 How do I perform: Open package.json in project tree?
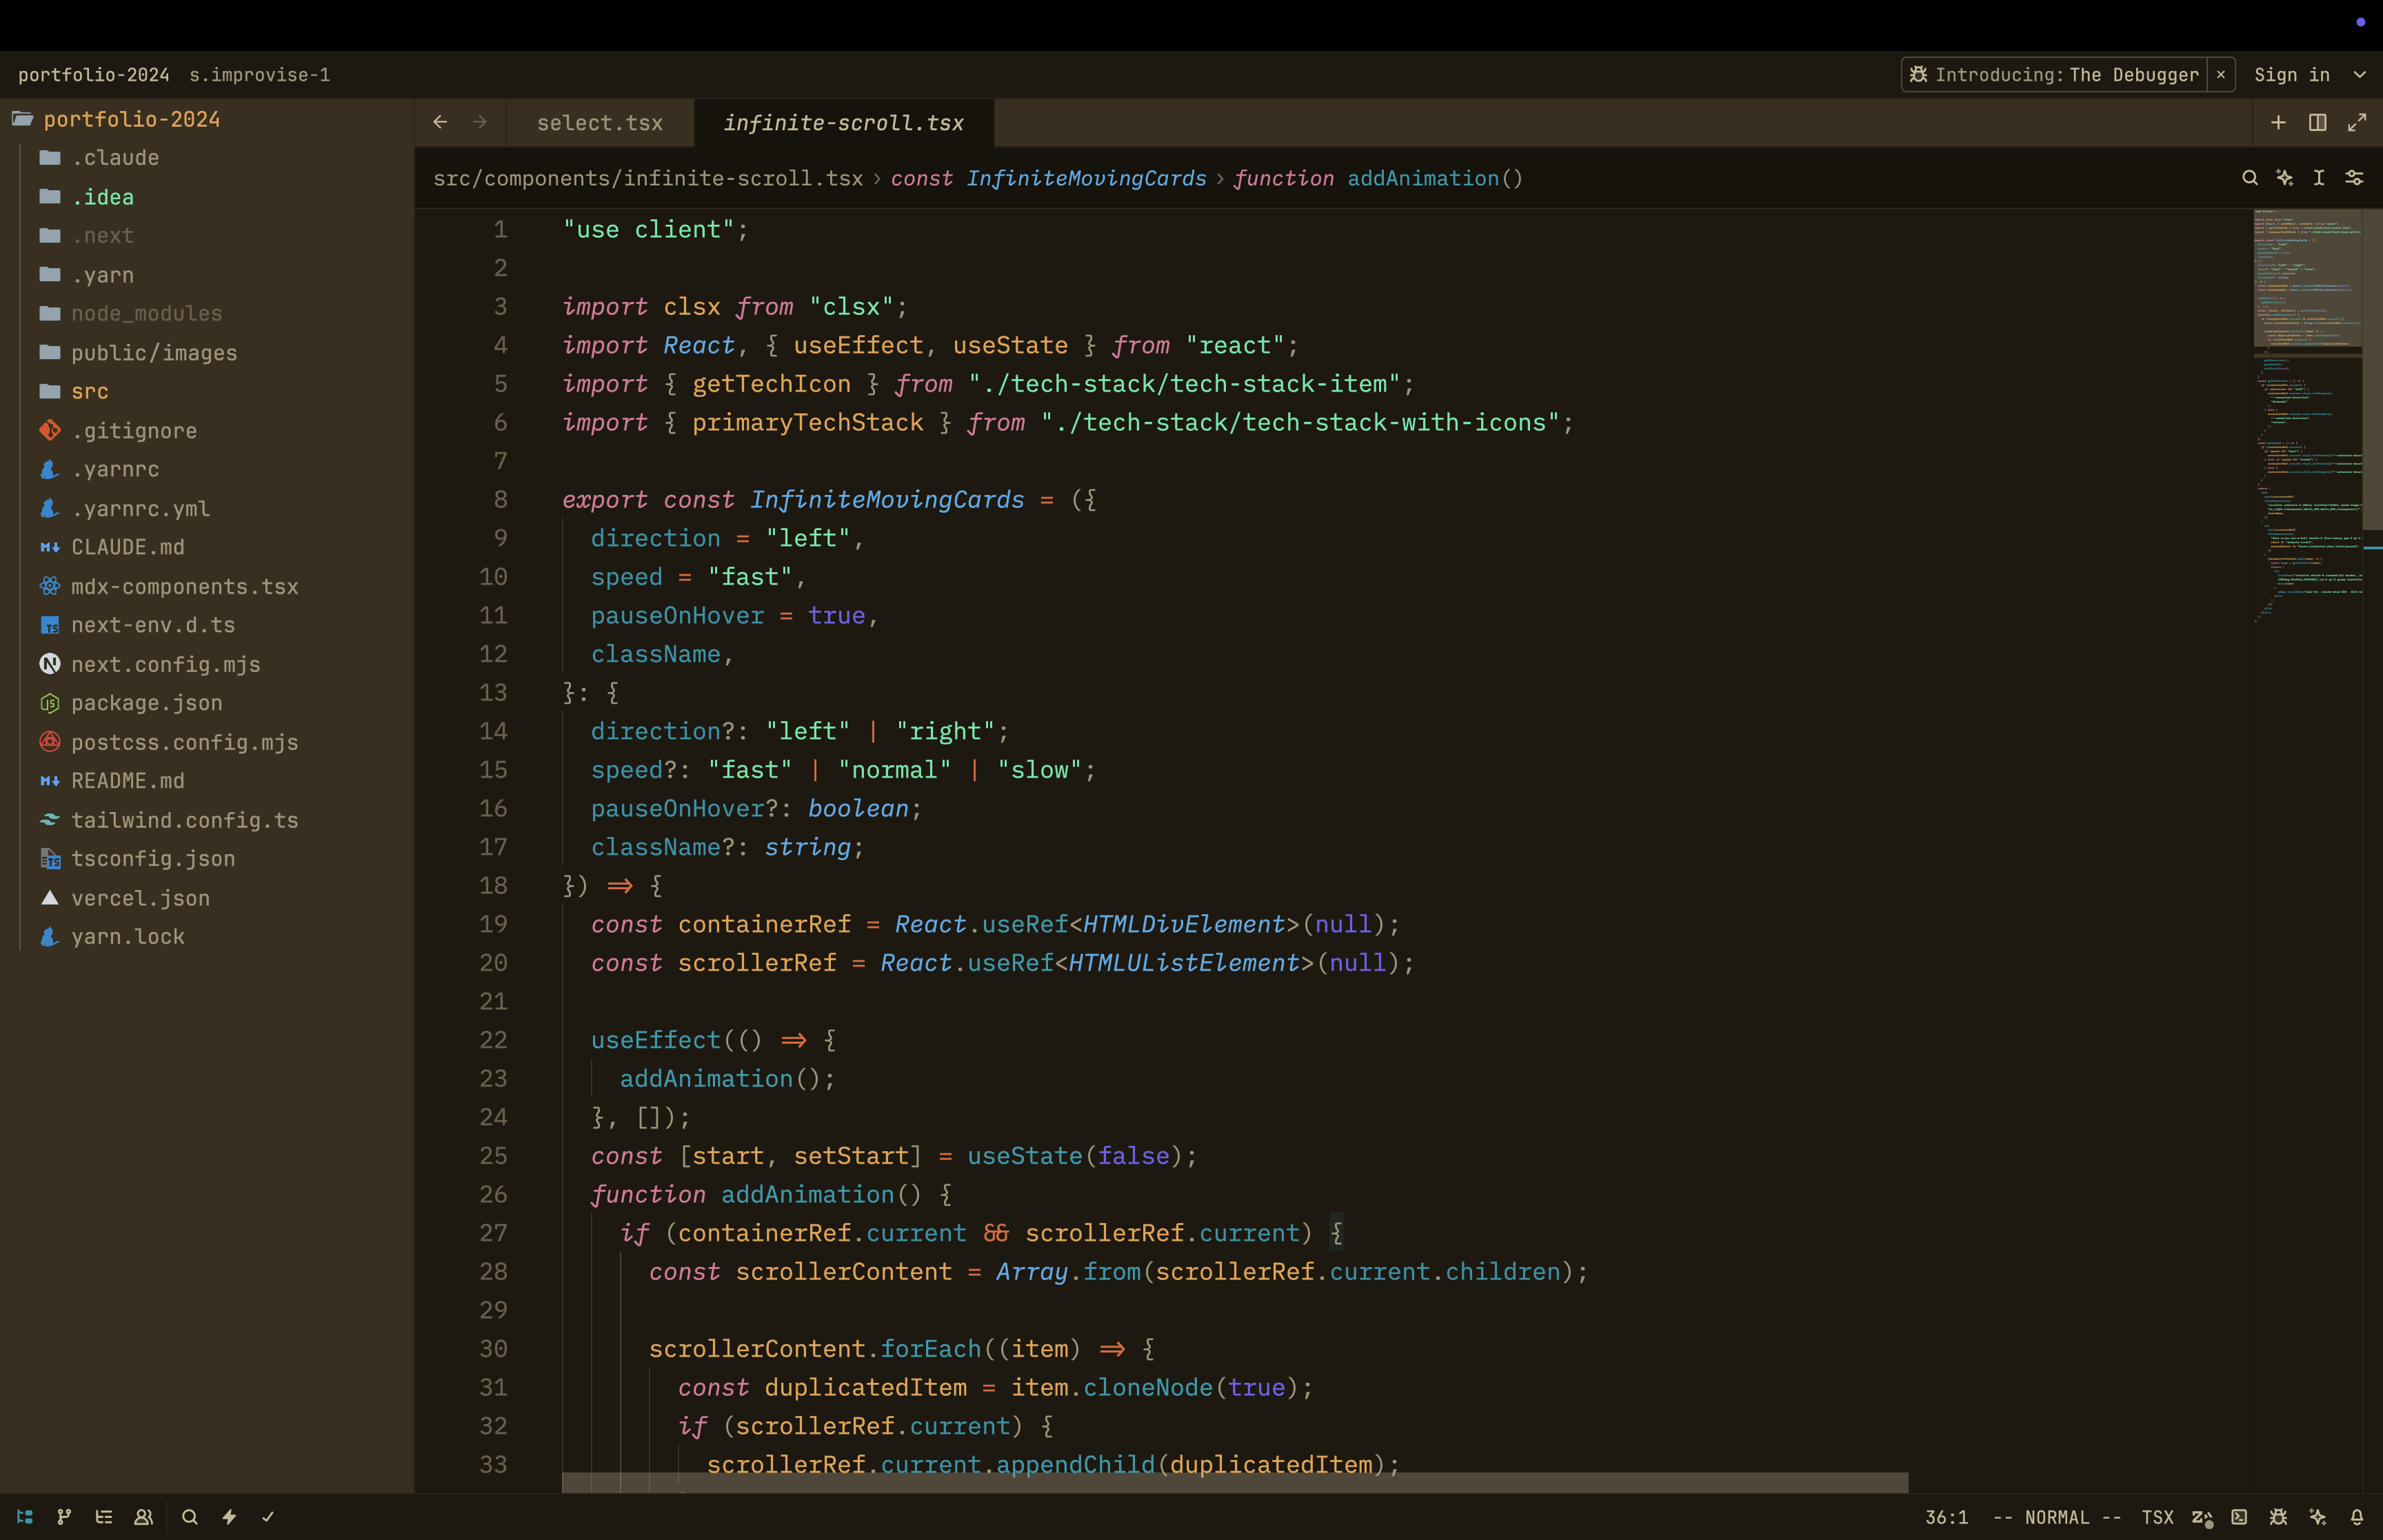207,703
